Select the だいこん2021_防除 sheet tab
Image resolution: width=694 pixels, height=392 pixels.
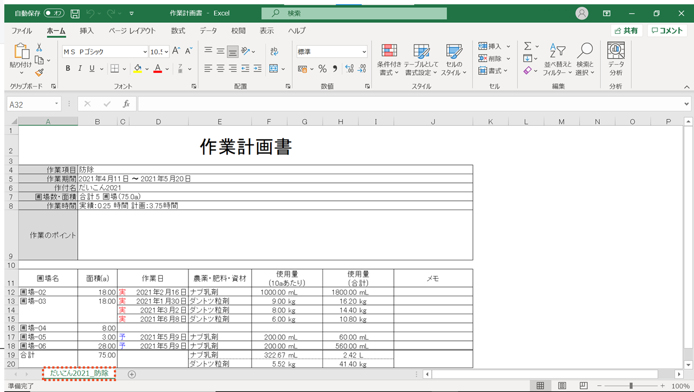pos(80,373)
